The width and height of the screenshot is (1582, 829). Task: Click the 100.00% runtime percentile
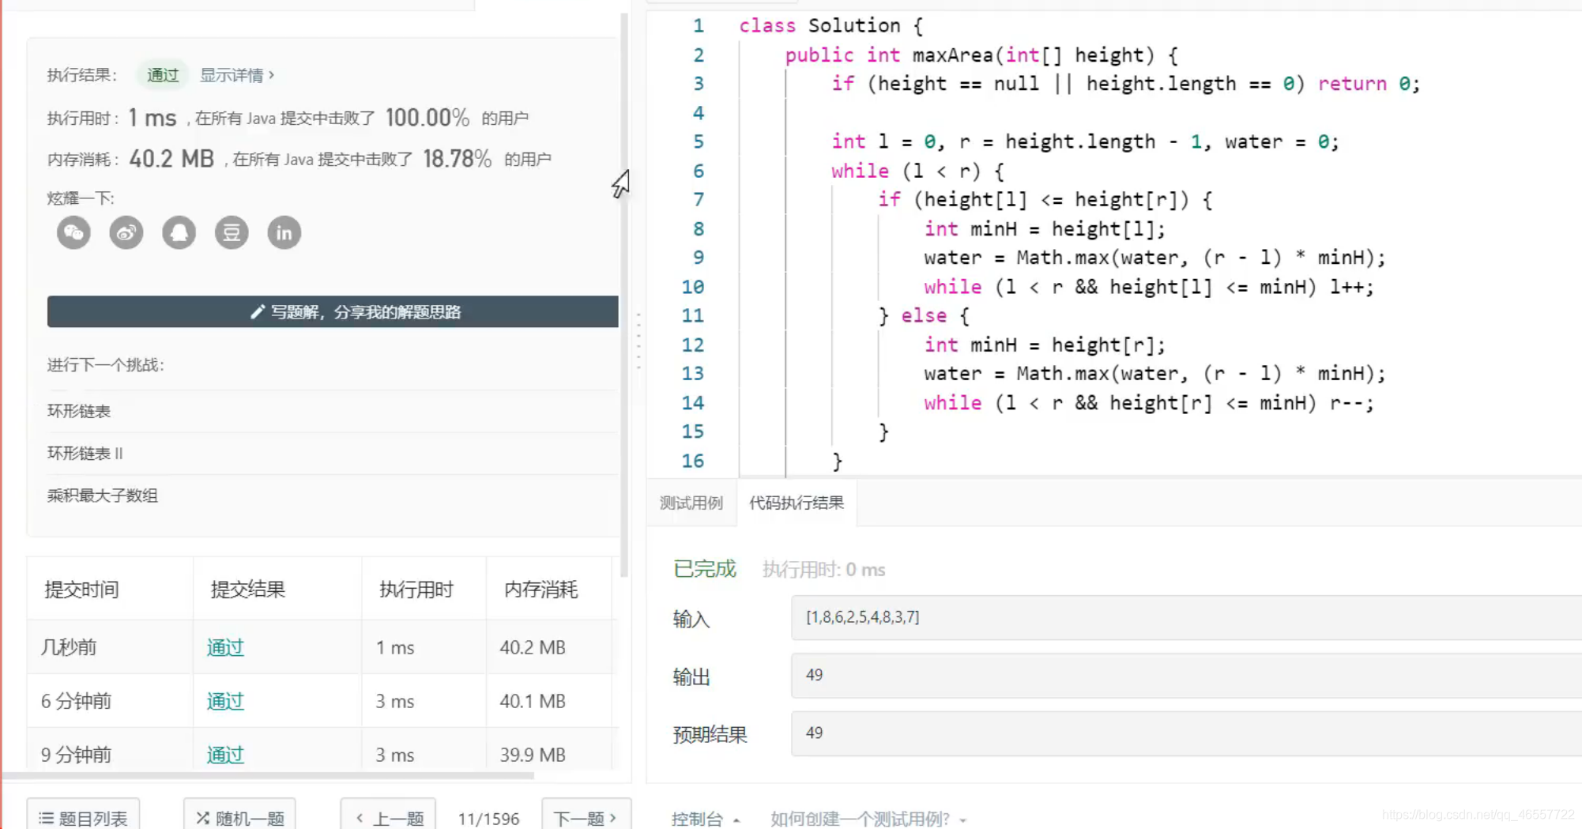428,118
